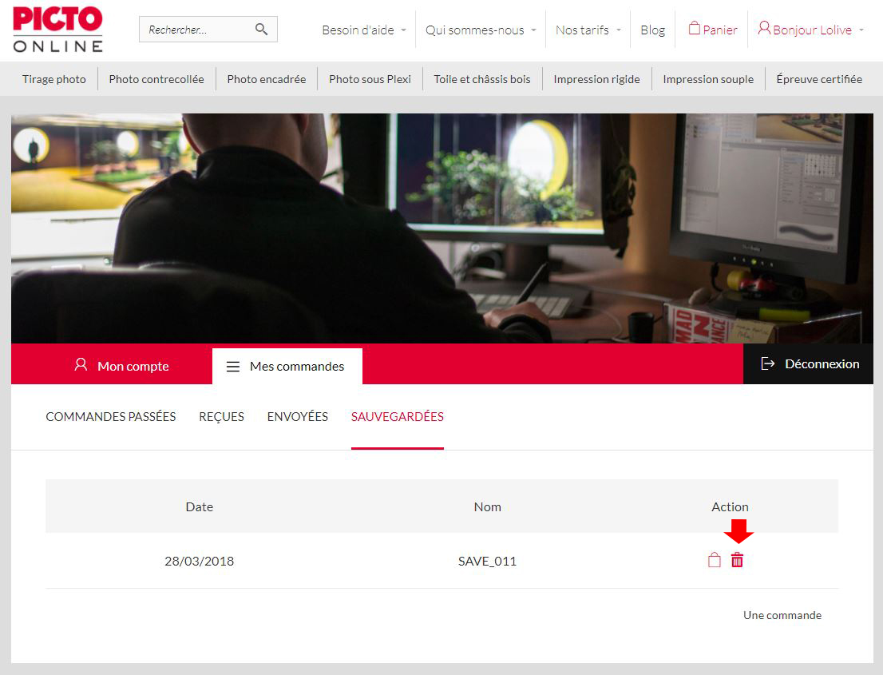Show the Envoyées orders tab
The image size is (883, 675).
tap(297, 416)
